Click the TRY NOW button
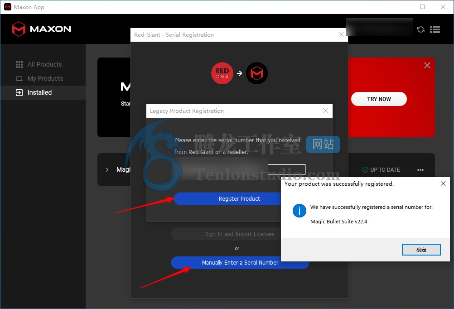Screen dimensions: 454x309 pos(379,99)
